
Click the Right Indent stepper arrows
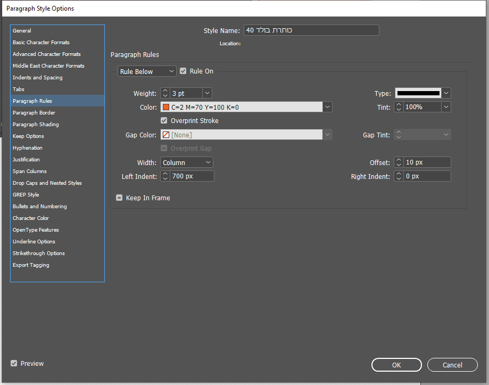pos(399,176)
